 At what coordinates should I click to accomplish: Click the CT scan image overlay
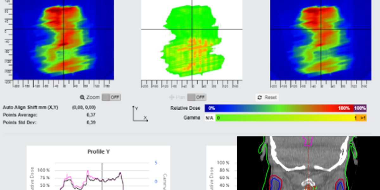308,163
